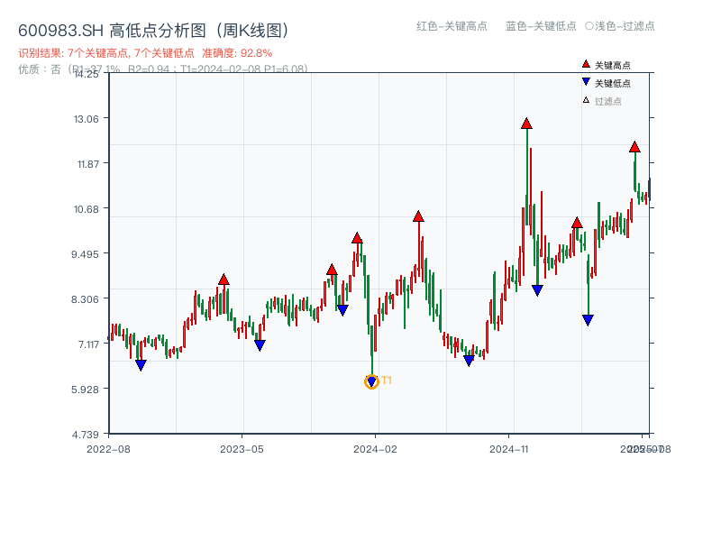Click the highest red key-high triangle near 13.06

point(526,124)
